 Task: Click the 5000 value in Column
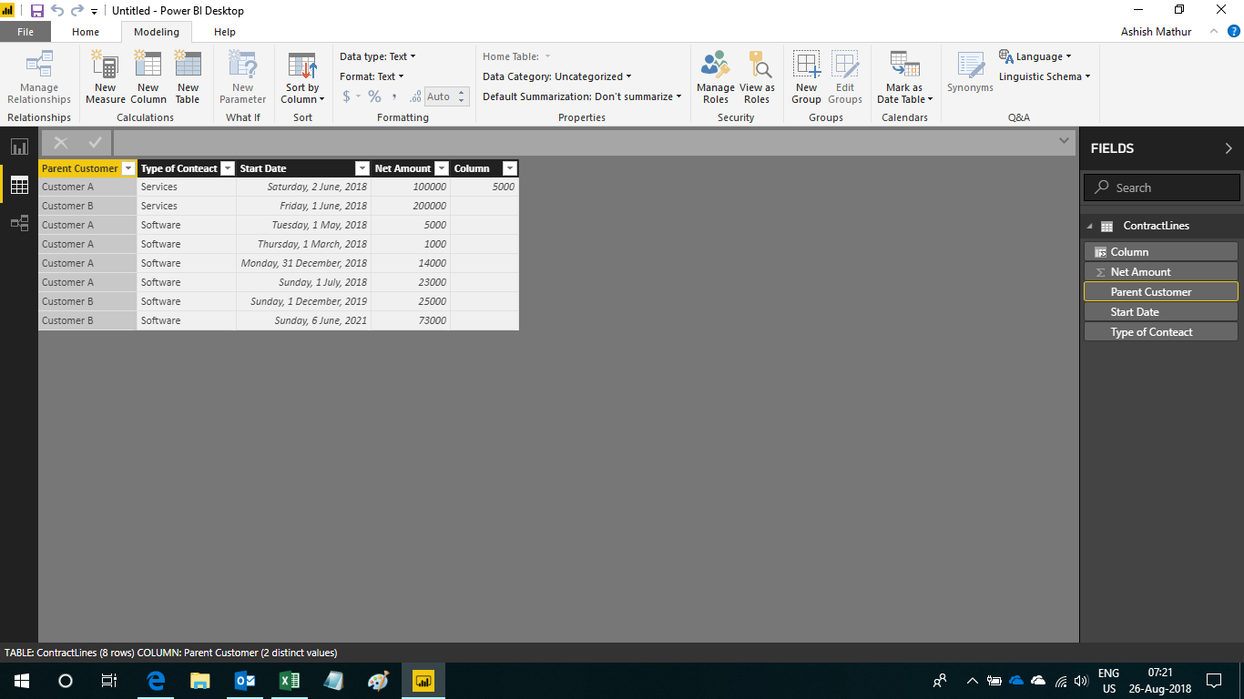tap(504, 187)
